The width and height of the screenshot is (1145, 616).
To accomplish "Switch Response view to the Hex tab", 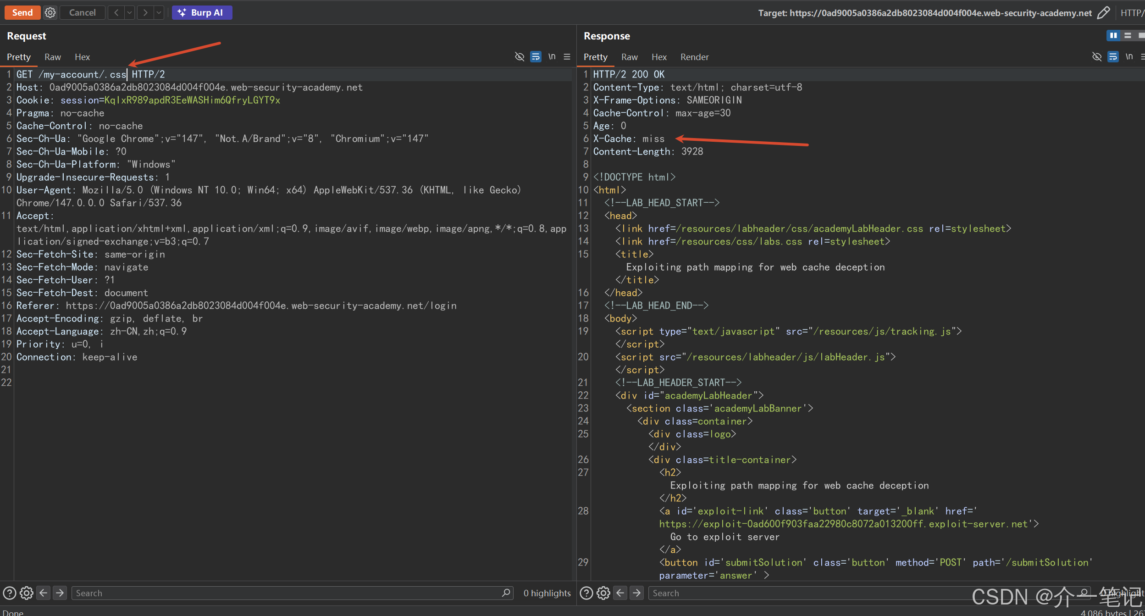I will (658, 57).
